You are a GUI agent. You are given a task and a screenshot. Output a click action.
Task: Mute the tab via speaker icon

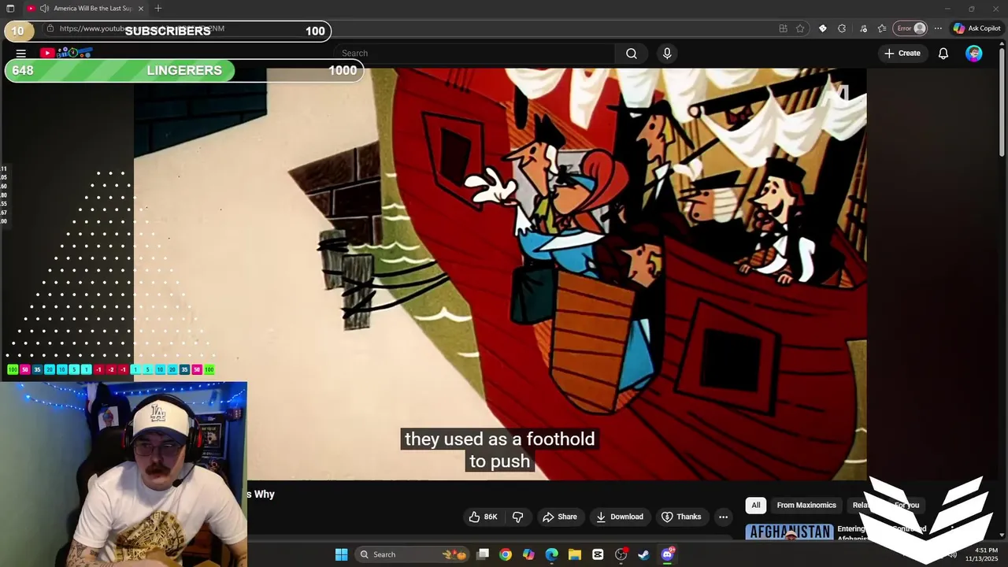coord(44,9)
